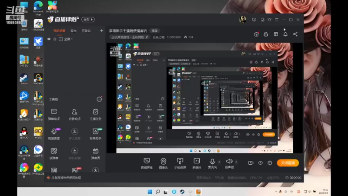Click the shirt skin icon in title bar
Image resolution: width=348 pixels, height=196 pixels.
(269, 20)
